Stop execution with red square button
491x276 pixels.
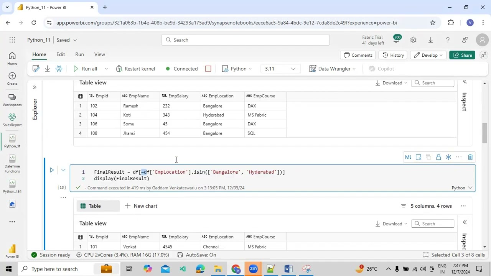(x=208, y=69)
